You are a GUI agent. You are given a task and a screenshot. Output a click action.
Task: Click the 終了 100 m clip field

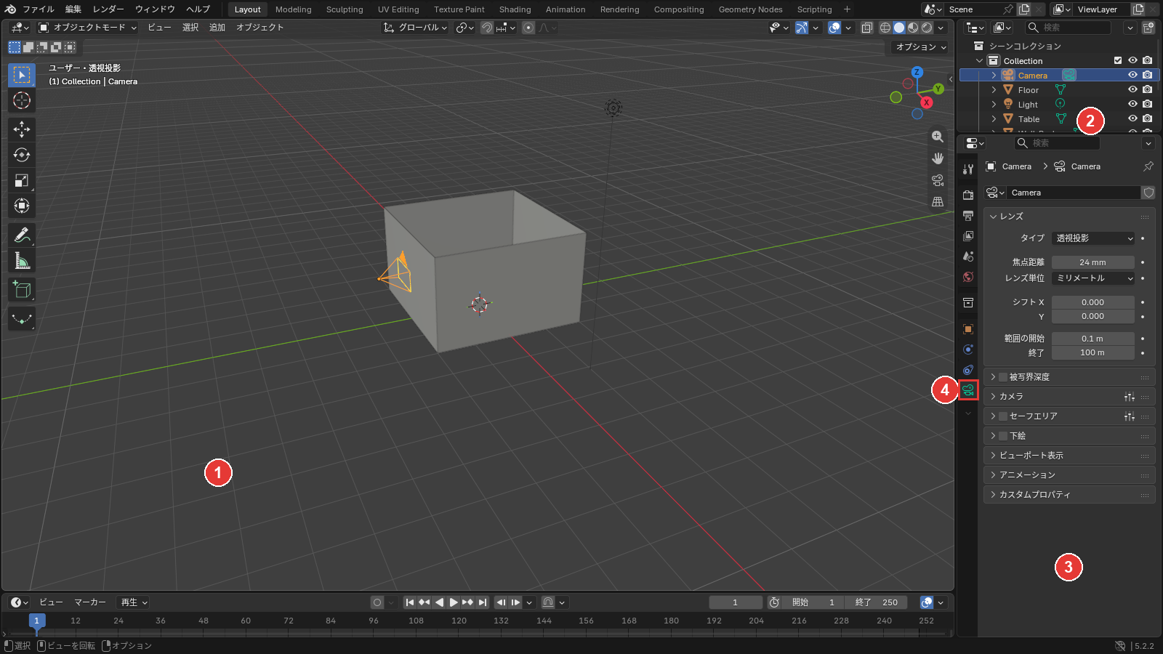point(1092,353)
